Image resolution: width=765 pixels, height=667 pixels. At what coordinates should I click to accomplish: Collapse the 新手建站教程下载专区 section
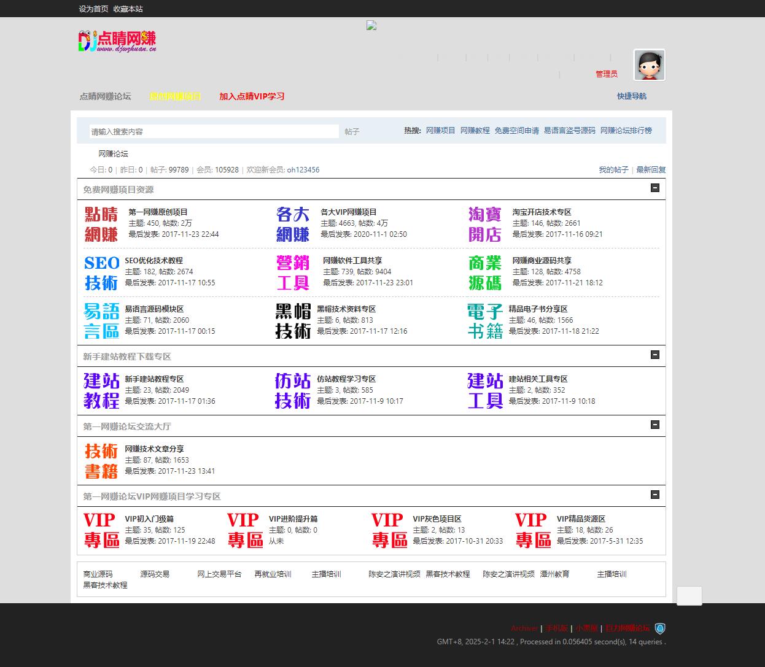click(655, 355)
